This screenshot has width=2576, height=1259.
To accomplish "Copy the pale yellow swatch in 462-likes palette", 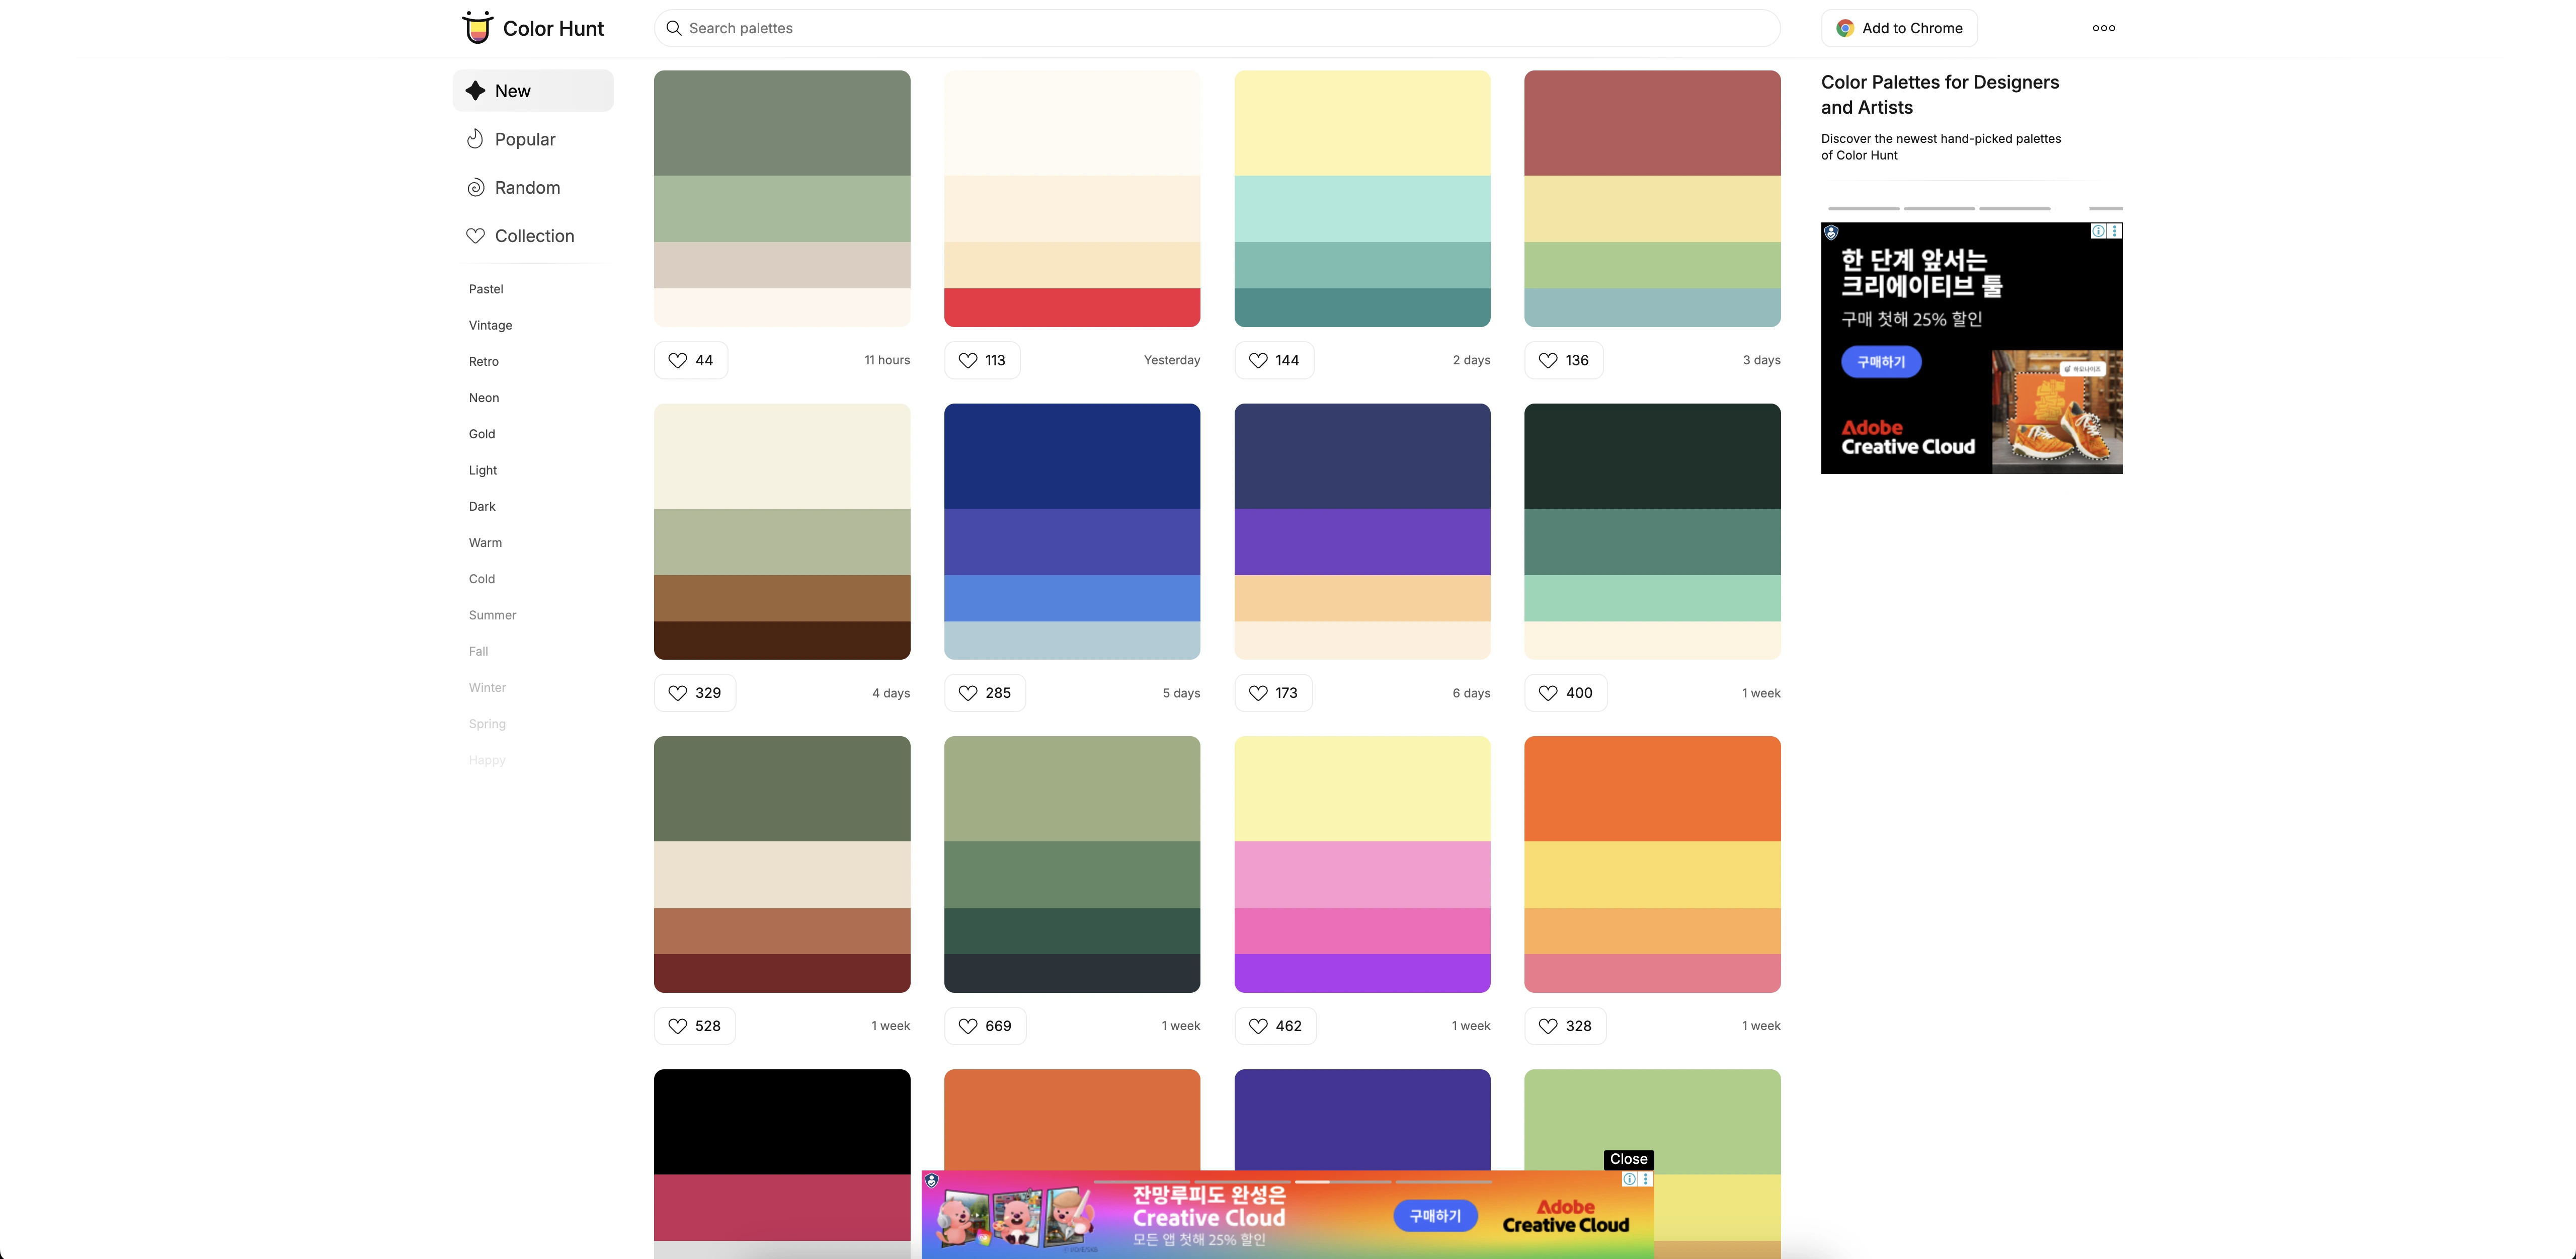I will (1362, 789).
